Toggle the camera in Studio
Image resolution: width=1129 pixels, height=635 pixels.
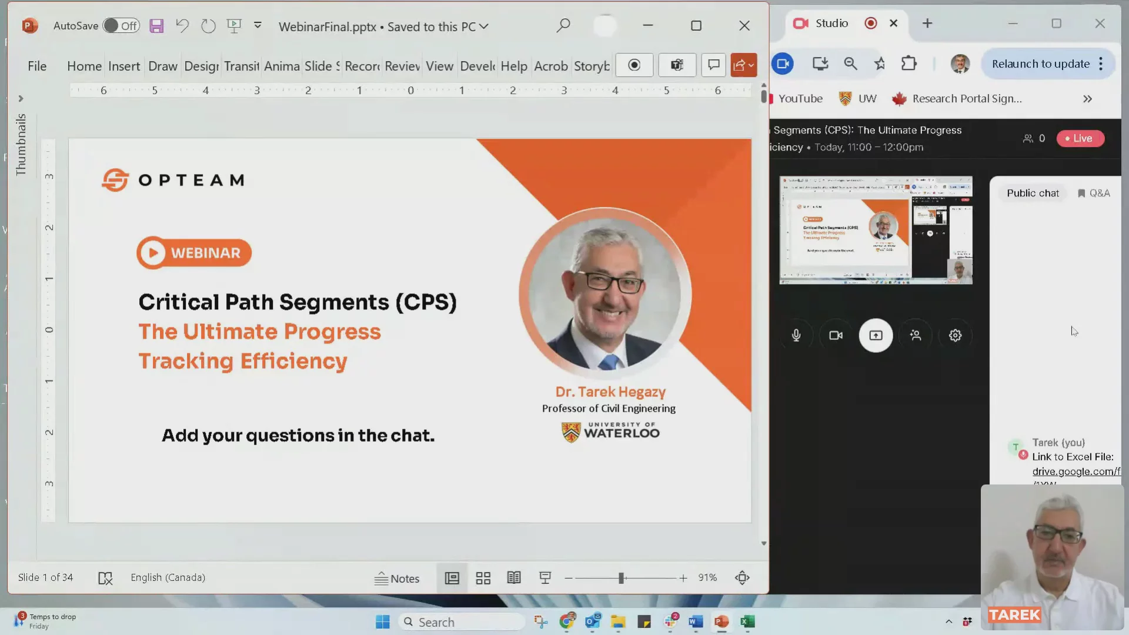[x=836, y=335]
